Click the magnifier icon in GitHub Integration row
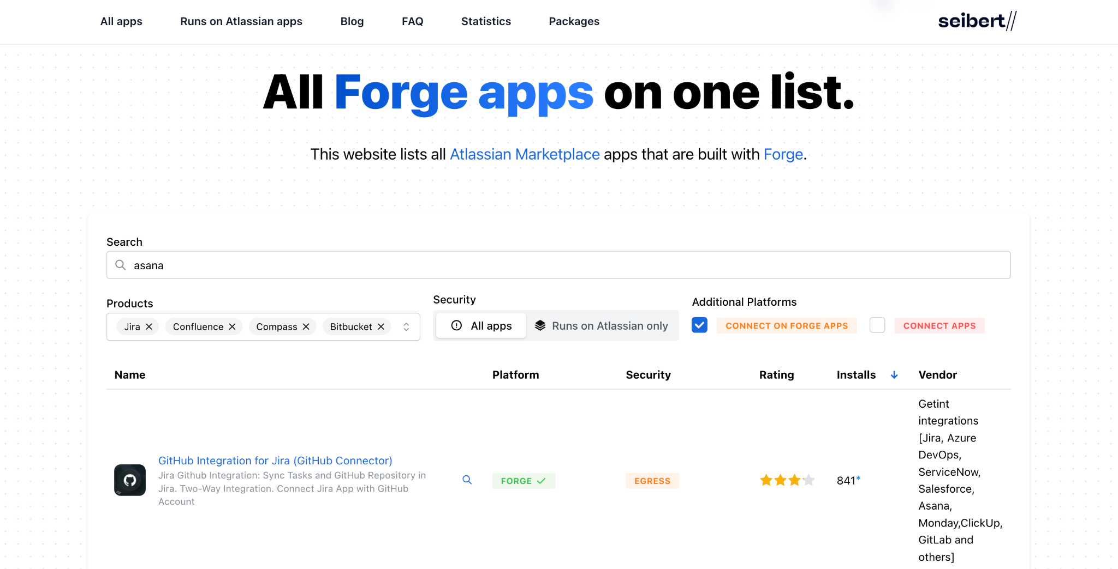Screen dimensions: 1118x569 click(x=467, y=480)
